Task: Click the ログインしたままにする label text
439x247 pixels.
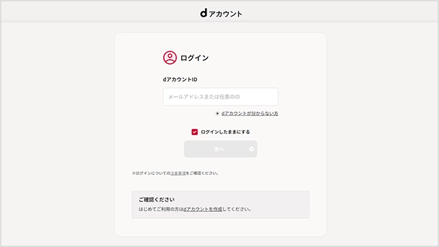Action: tap(225, 132)
